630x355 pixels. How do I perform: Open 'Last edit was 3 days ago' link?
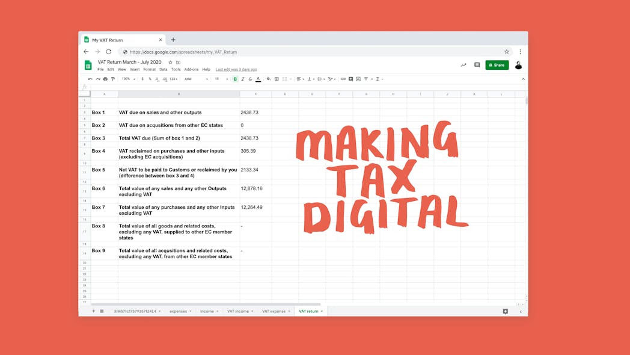click(236, 70)
